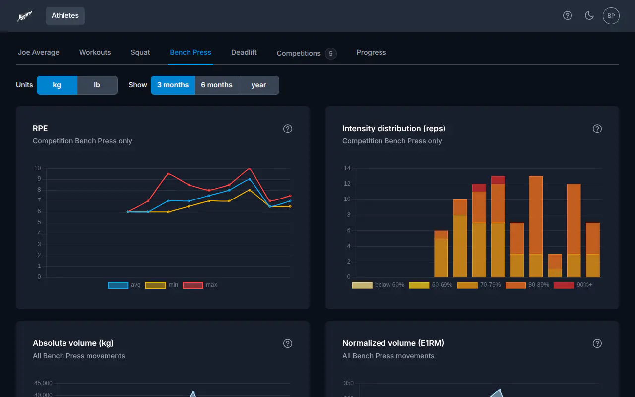The height and width of the screenshot is (397, 635).
Task: Select kg units option
Action: (x=57, y=85)
